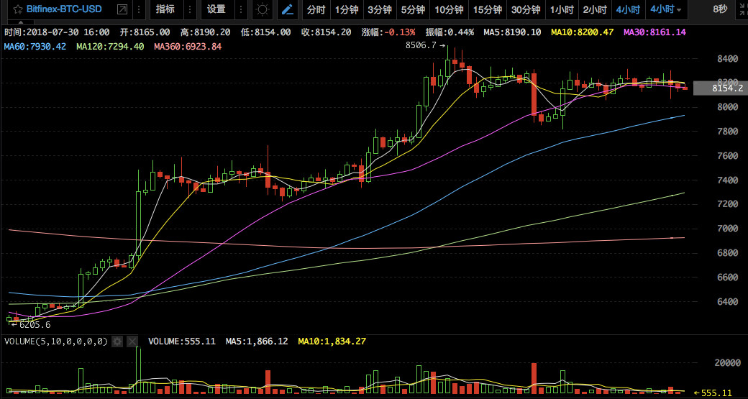Select the 15分钟 interval
The height and width of the screenshot is (399, 748).
pyautogui.click(x=488, y=9)
